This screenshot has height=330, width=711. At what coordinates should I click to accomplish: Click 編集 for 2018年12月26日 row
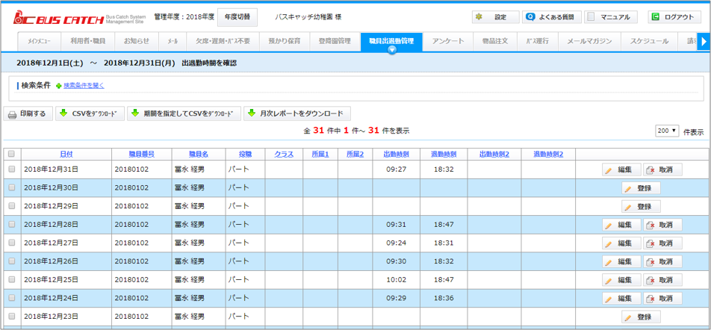pyautogui.click(x=621, y=261)
